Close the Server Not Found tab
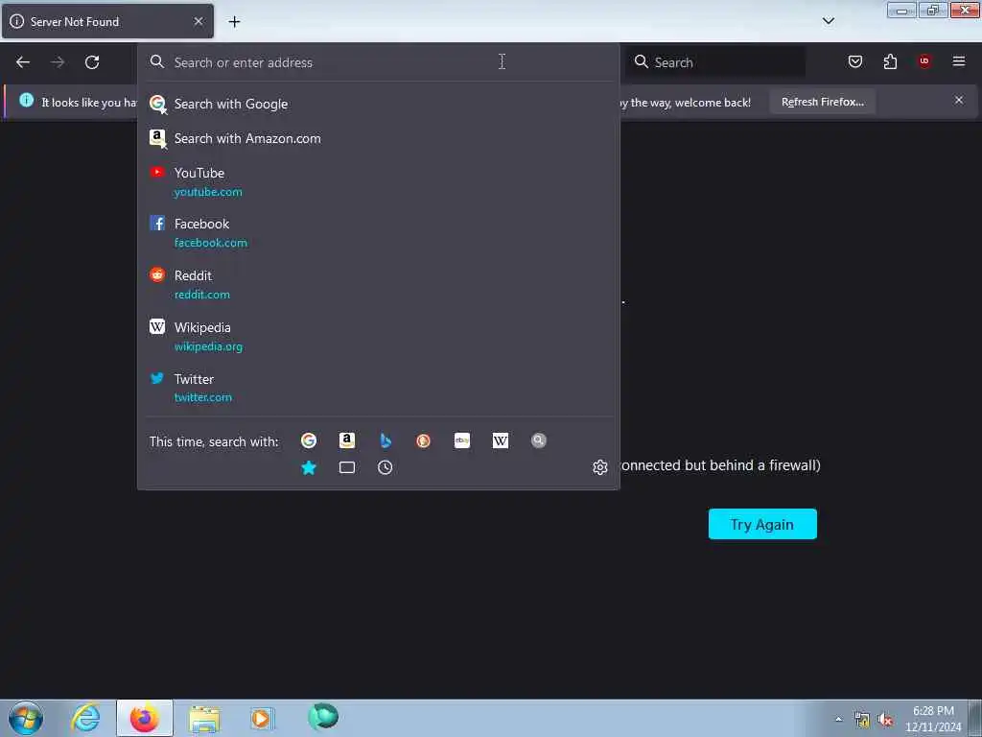 click(199, 21)
